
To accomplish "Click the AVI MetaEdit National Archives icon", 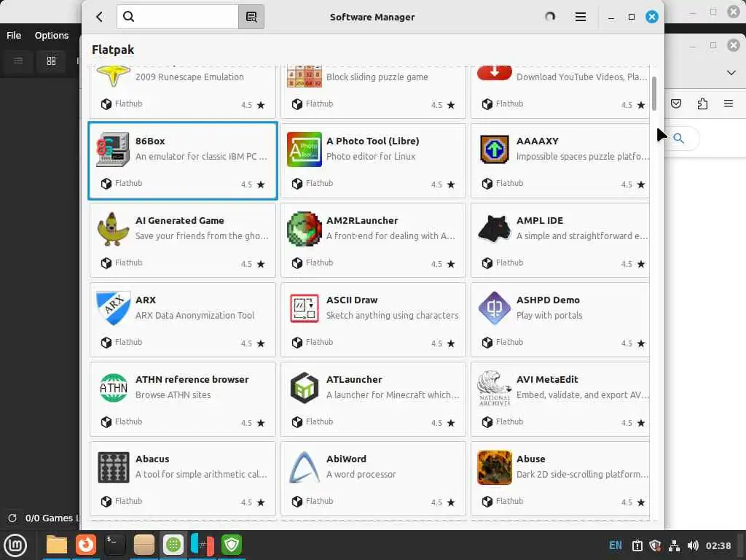I will [x=495, y=388].
